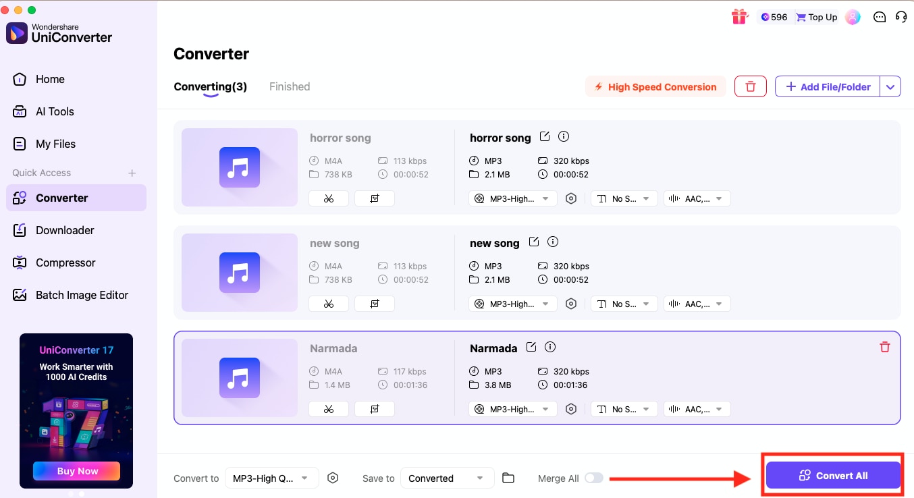914x498 pixels.
Task: Click the gift icon in the top bar
Action: [x=739, y=17]
